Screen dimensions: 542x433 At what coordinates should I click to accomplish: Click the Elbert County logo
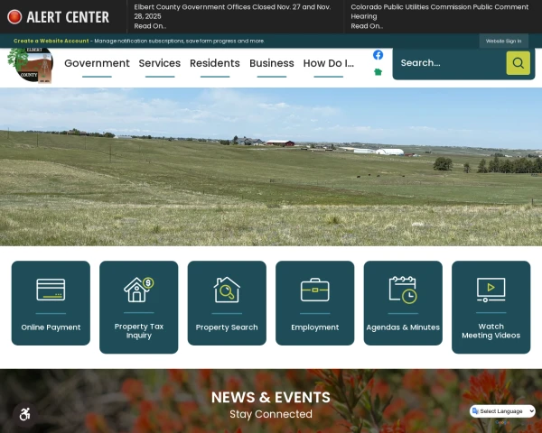pyautogui.click(x=31, y=65)
